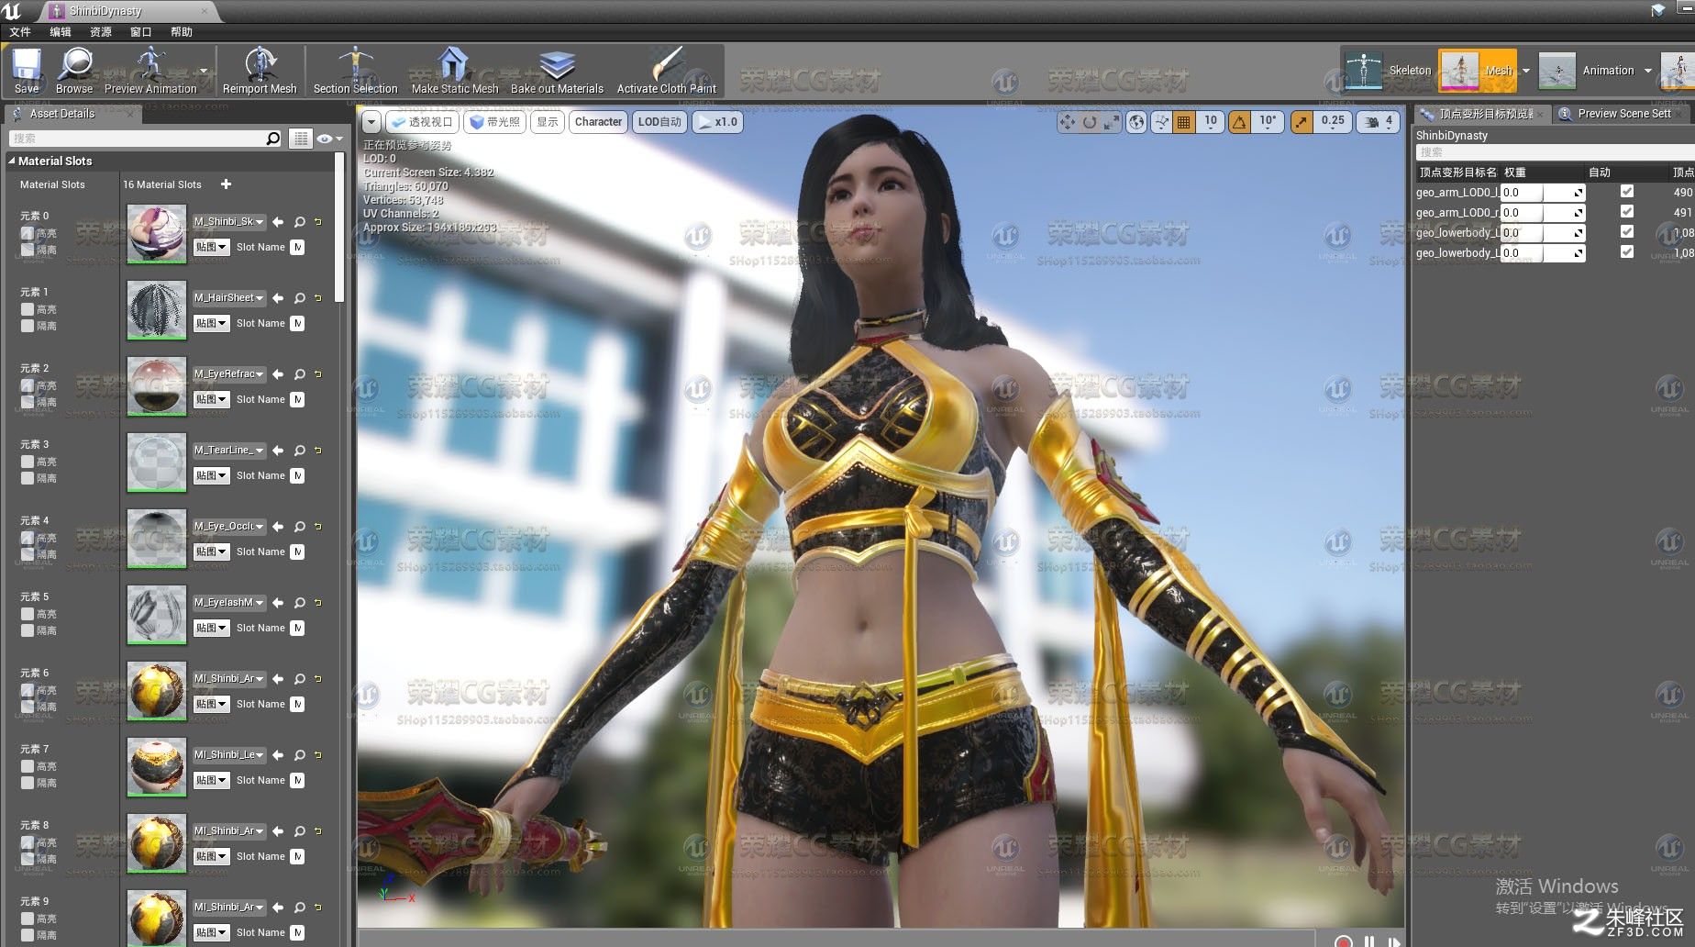Click the surface snapping icon
1695x947 pixels.
pos(1162,121)
